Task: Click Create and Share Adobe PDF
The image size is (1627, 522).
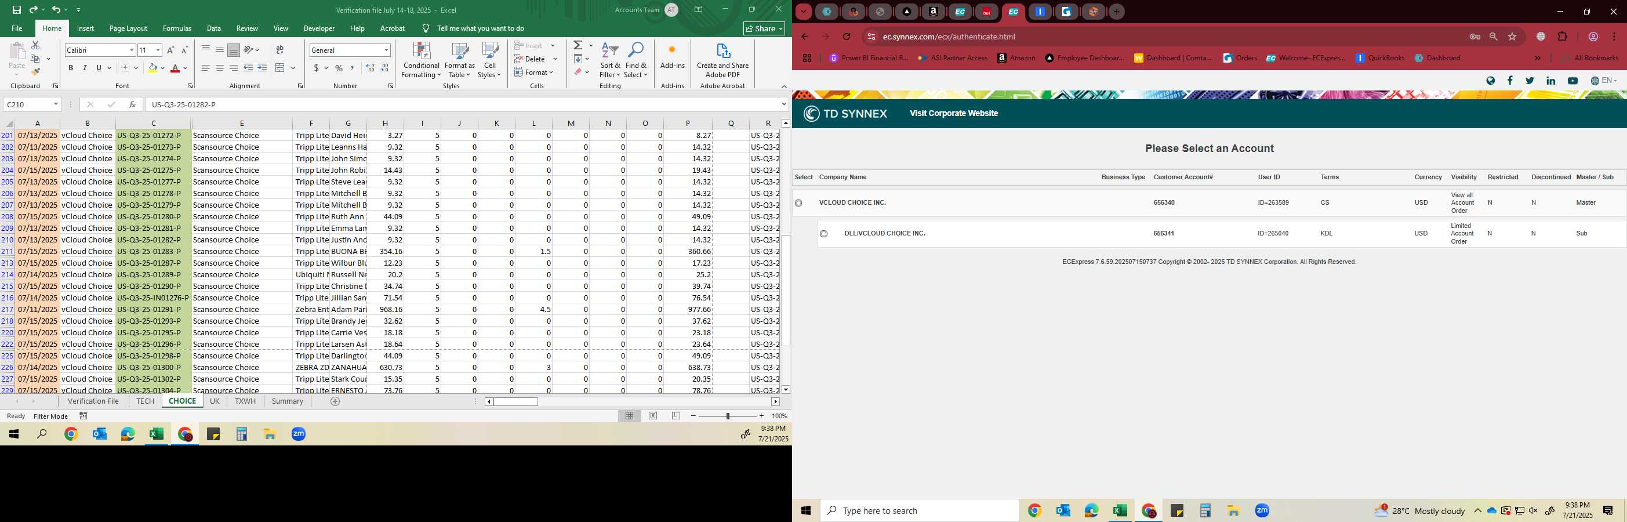Action: click(722, 60)
